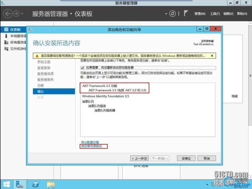
Task: Go to 开始之前 wizard step
Action: pyautogui.click(x=44, y=62)
